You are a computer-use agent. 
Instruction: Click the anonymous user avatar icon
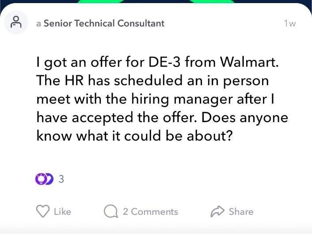(x=16, y=22)
